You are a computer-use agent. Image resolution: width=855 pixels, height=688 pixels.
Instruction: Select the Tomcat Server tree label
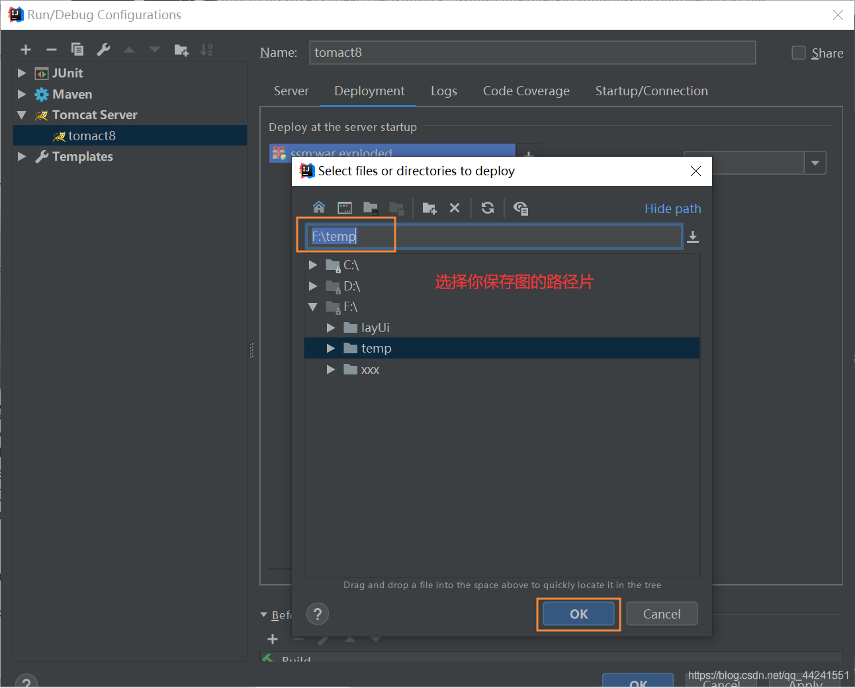click(x=95, y=114)
